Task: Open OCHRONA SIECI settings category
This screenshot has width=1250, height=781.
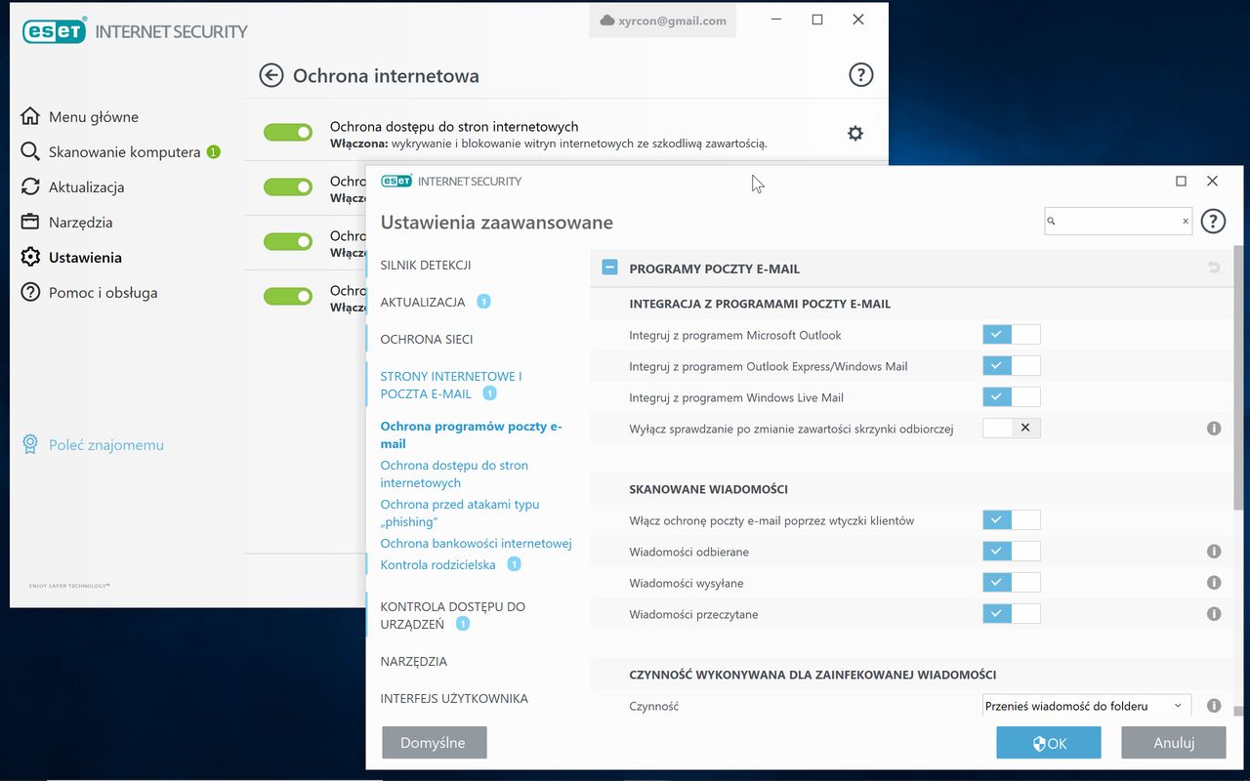Action: (x=427, y=339)
